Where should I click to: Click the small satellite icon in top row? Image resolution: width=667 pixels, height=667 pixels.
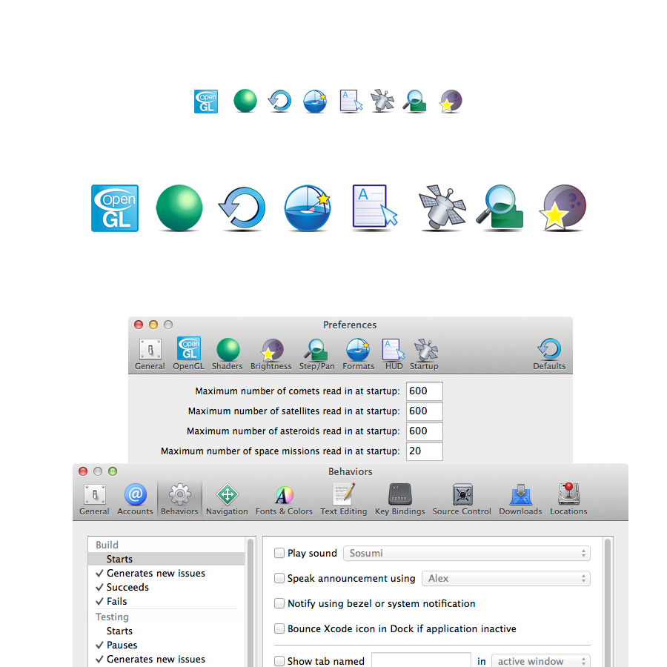click(x=382, y=100)
